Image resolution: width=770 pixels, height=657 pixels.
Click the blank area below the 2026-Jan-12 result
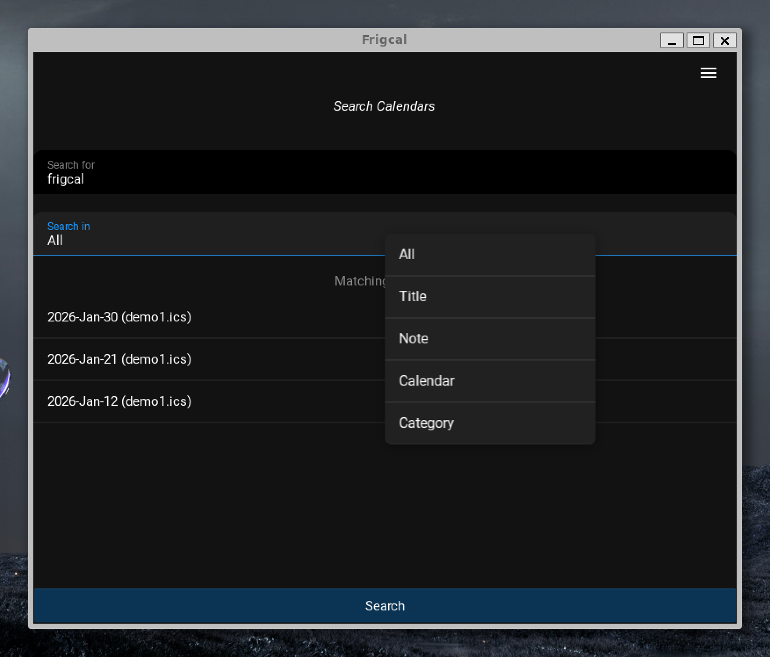click(263, 505)
